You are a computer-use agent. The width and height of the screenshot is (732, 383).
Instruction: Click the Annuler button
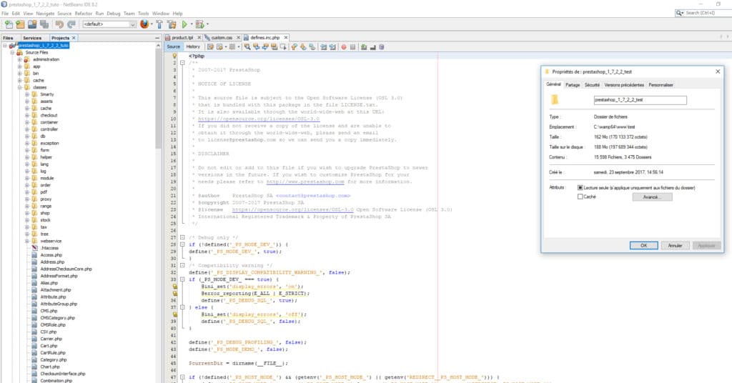click(675, 245)
